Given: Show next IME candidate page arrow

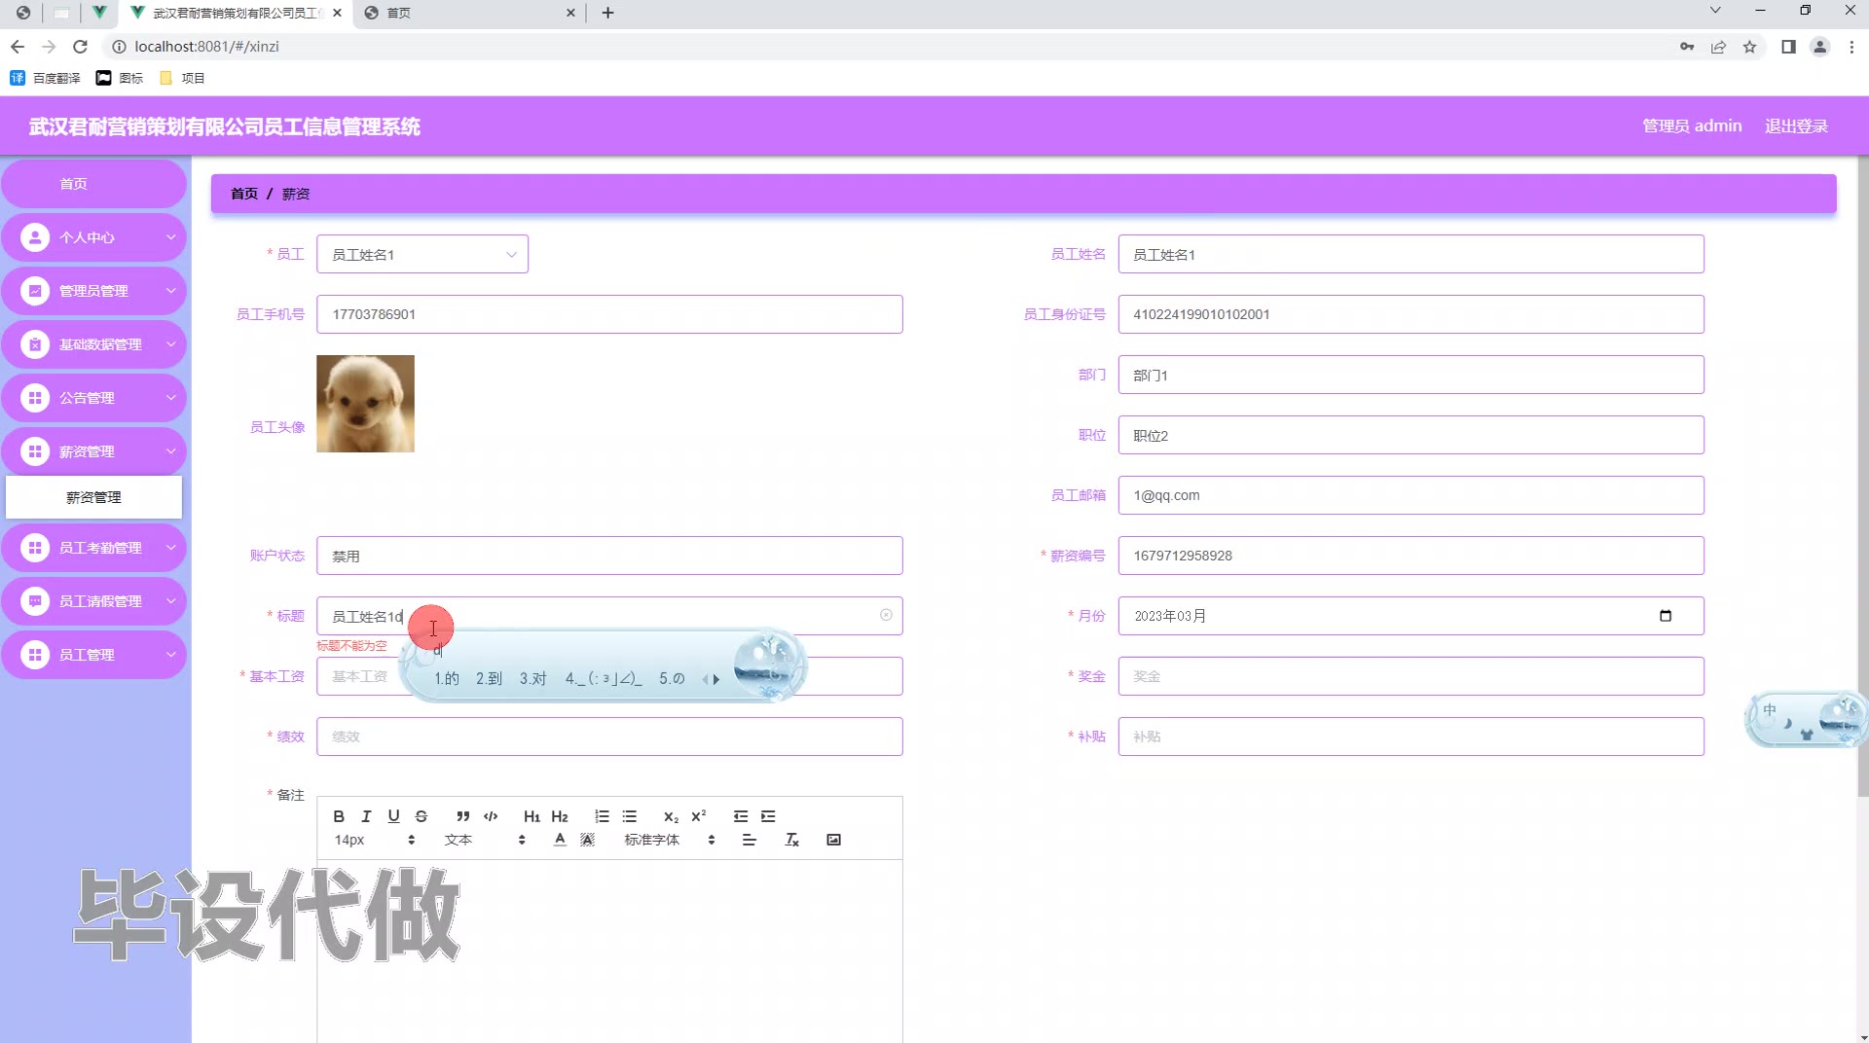Looking at the screenshot, I should point(716,679).
